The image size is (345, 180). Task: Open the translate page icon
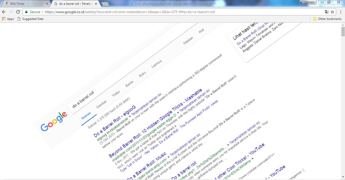click(326, 12)
